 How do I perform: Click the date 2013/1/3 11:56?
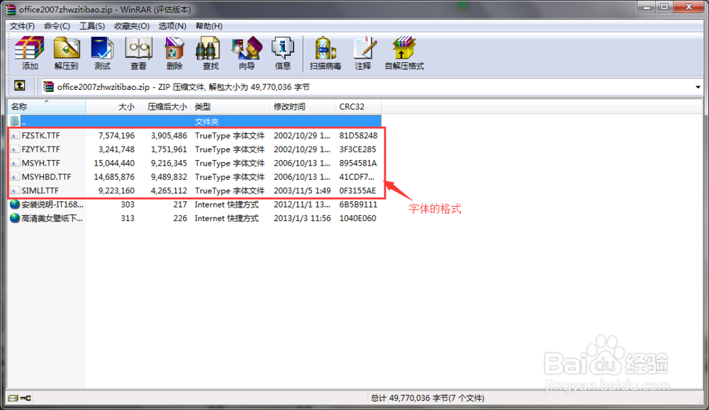(302, 218)
